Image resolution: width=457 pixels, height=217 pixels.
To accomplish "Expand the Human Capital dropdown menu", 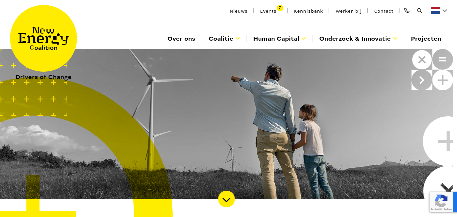I will point(280,39).
